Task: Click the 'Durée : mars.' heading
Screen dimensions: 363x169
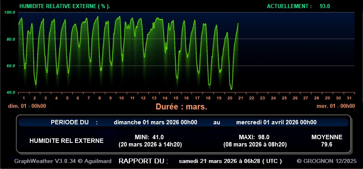Action: 181,107
